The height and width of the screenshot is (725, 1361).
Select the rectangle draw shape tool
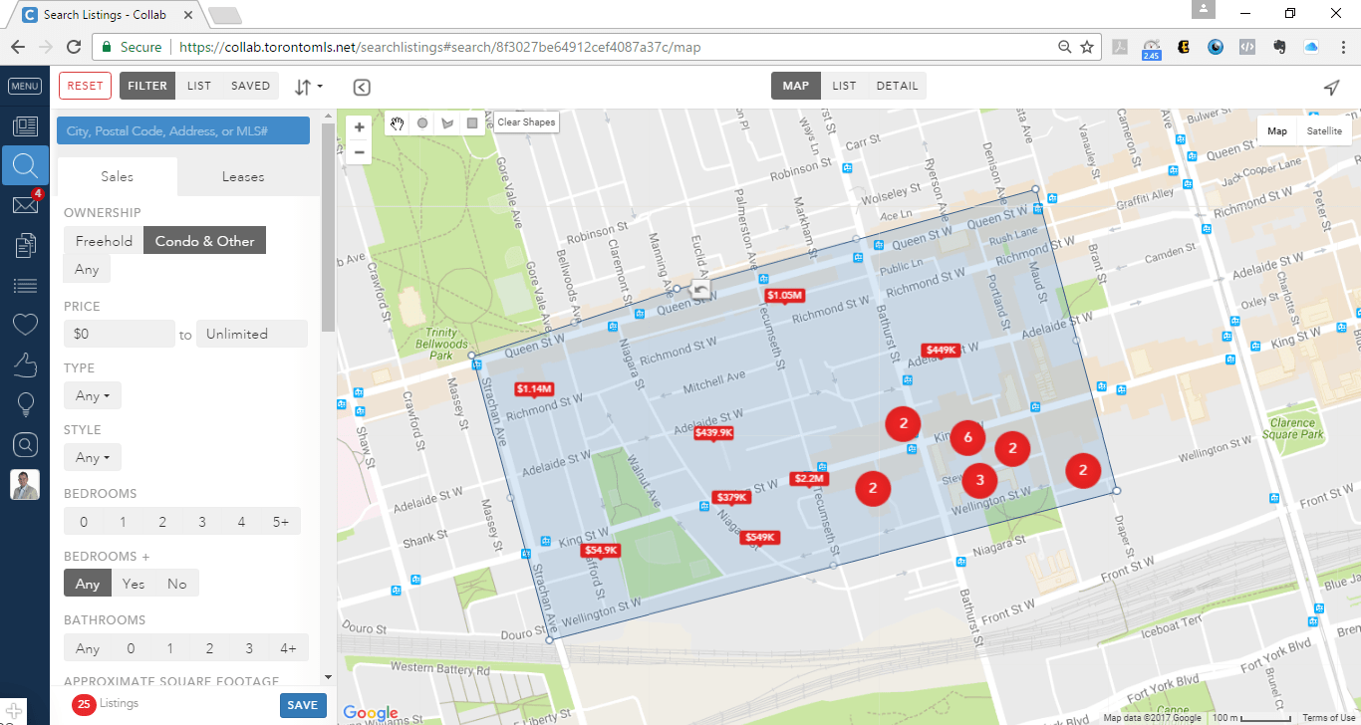pos(472,122)
